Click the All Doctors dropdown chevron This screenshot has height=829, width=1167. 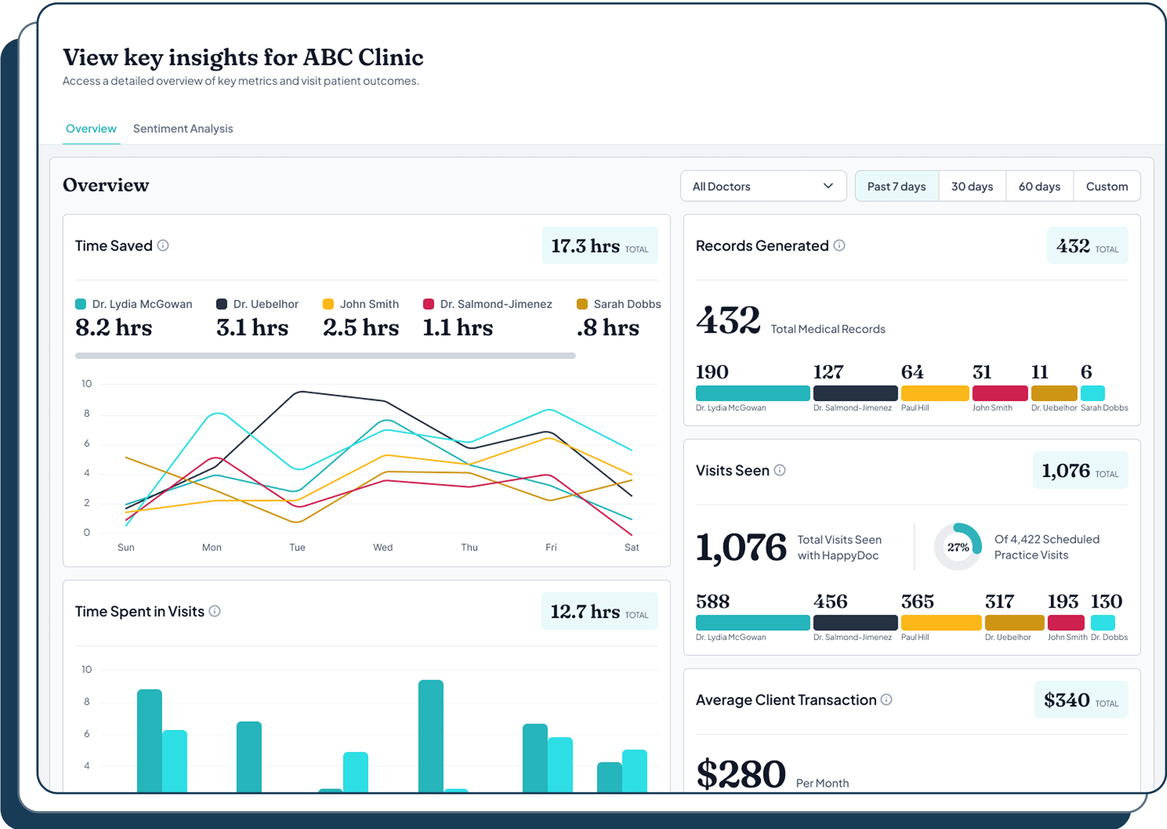(829, 186)
